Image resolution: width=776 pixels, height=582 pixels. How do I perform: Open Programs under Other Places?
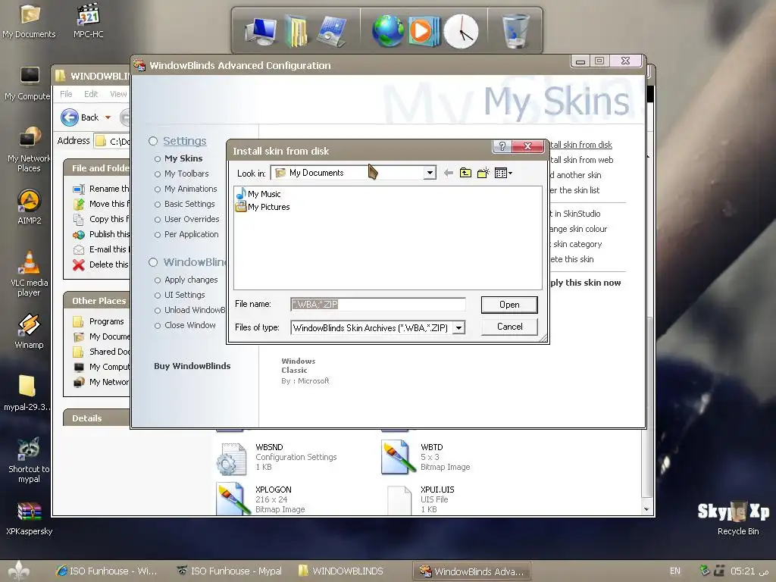point(99,321)
